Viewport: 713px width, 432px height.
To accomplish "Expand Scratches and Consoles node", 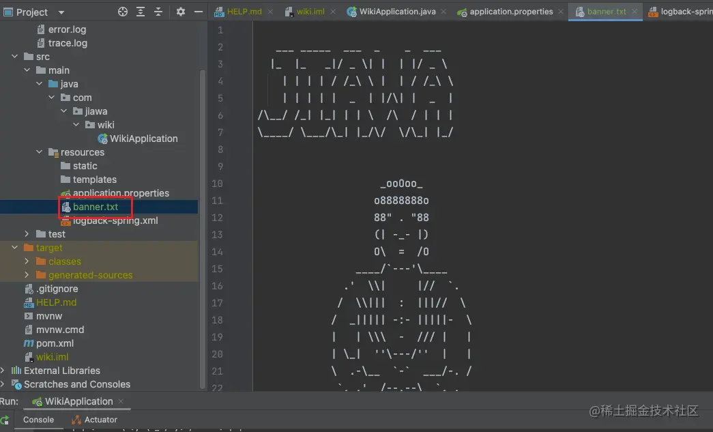I will pos(3,384).
